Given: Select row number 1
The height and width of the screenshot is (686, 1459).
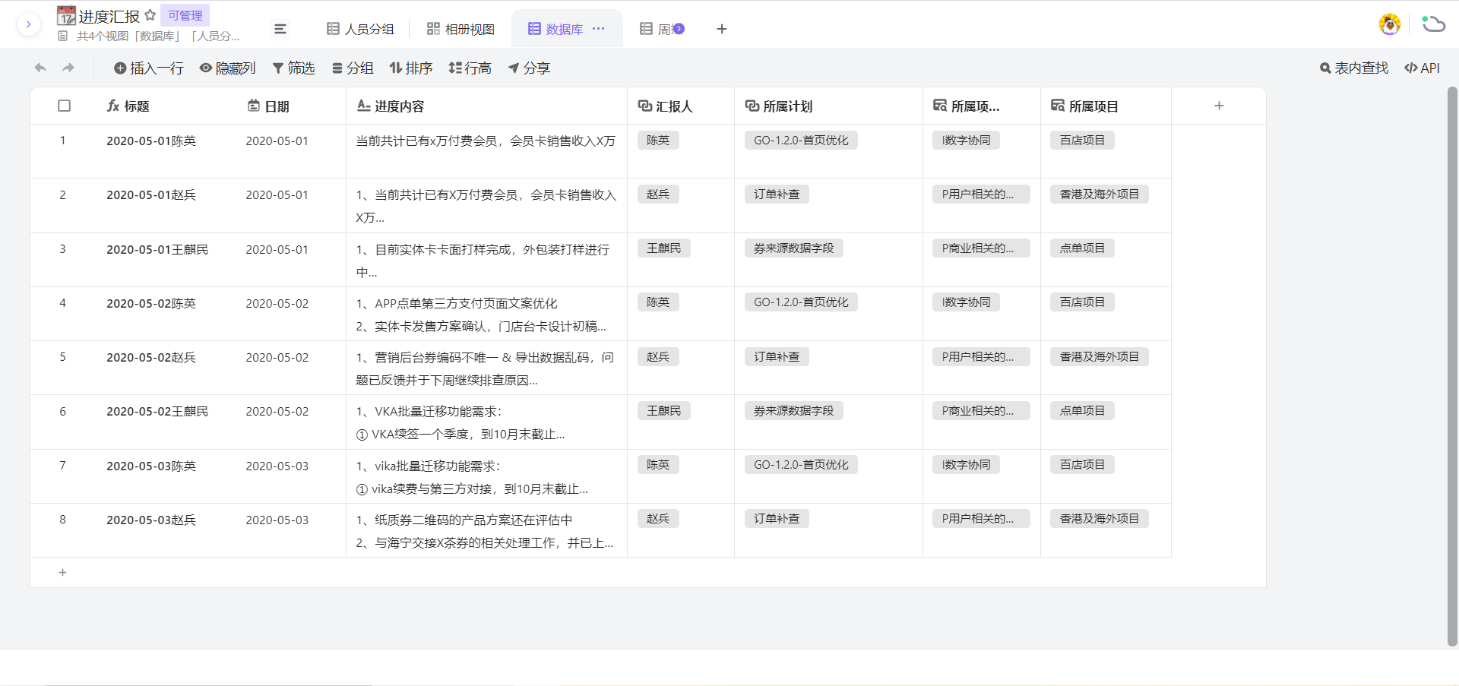Looking at the screenshot, I should pyautogui.click(x=63, y=141).
